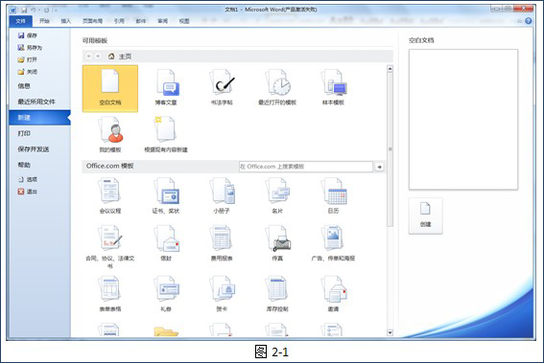
Task: Click the 文件 File tab
Action: [20, 21]
